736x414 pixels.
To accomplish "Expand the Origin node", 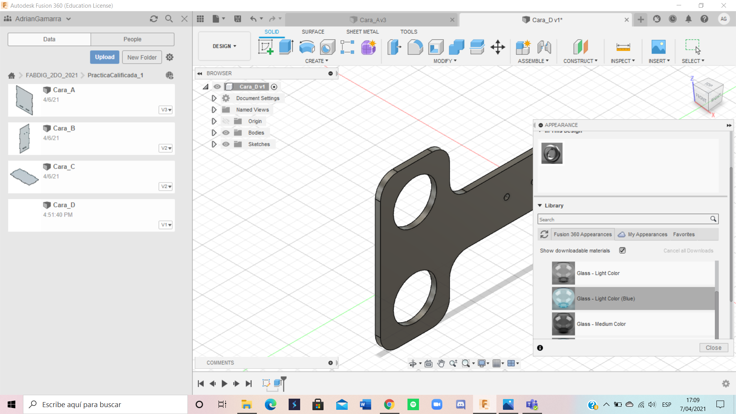I will (214, 121).
